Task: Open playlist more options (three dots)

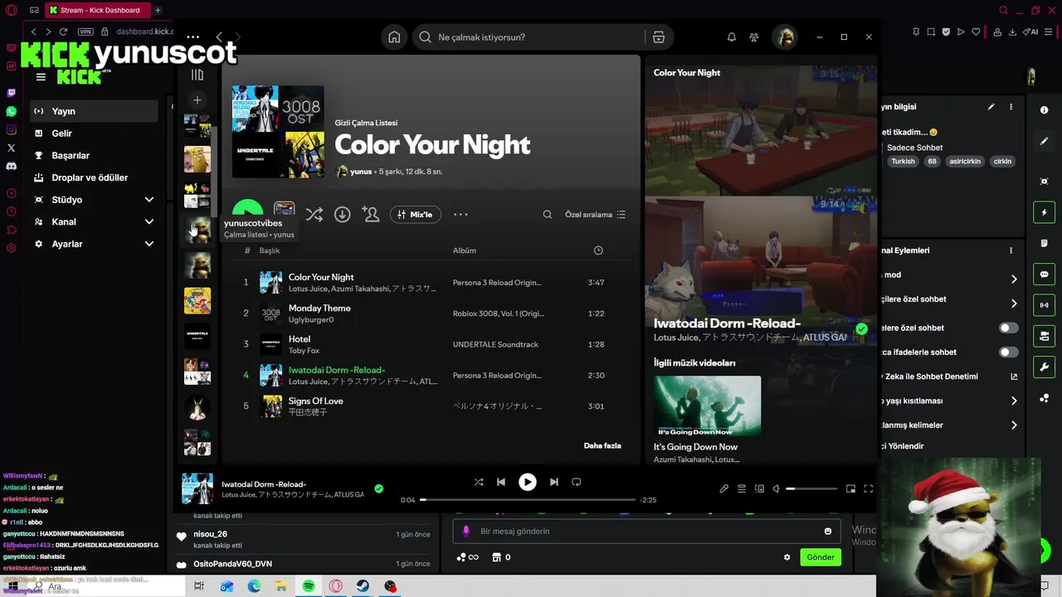Action: coord(460,215)
